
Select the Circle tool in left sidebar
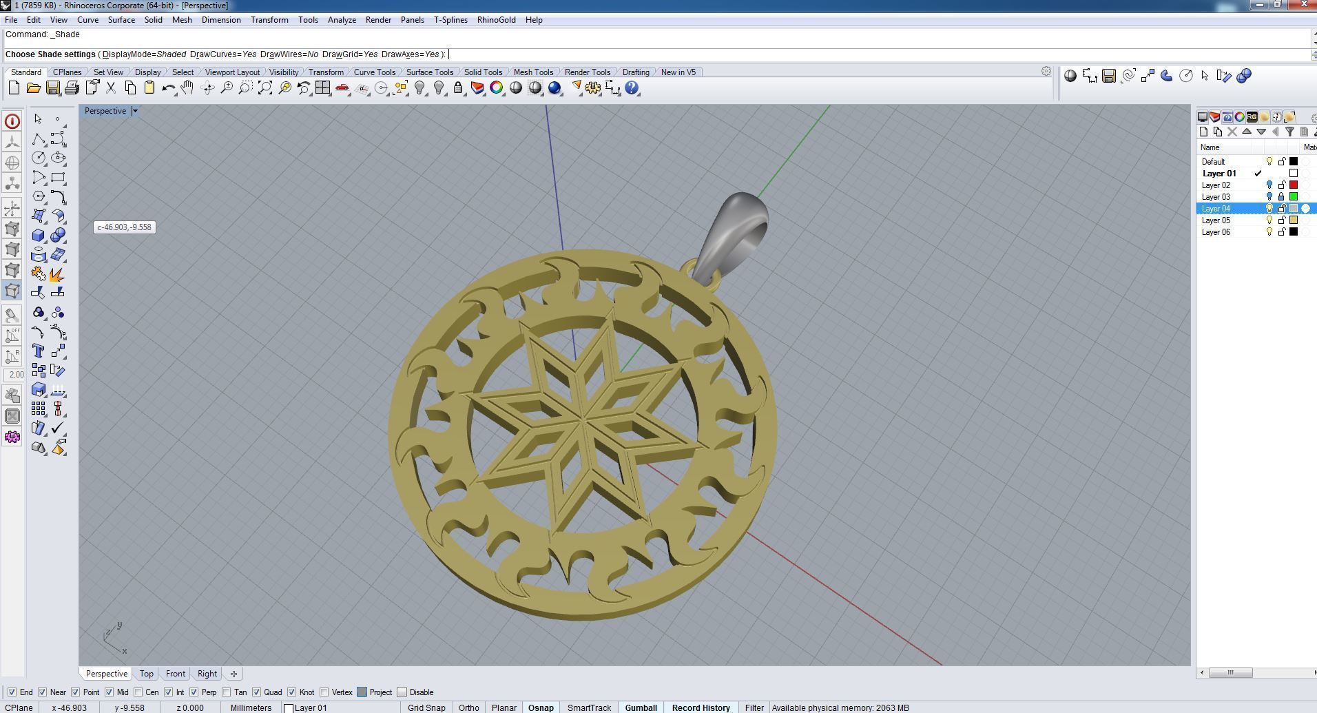click(x=39, y=158)
